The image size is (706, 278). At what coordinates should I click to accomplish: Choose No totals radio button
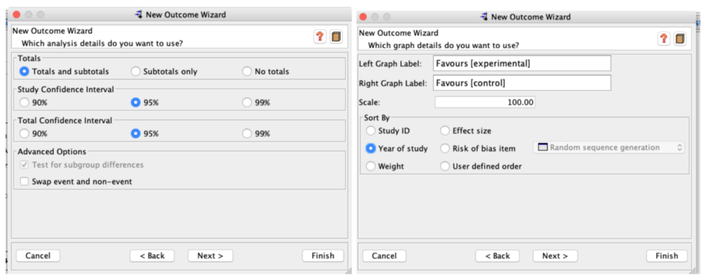click(248, 72)
